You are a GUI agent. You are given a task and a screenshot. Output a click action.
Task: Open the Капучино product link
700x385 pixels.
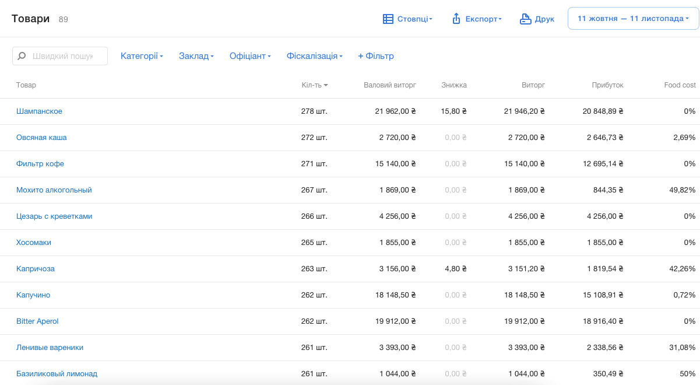[x=33, y=295]
